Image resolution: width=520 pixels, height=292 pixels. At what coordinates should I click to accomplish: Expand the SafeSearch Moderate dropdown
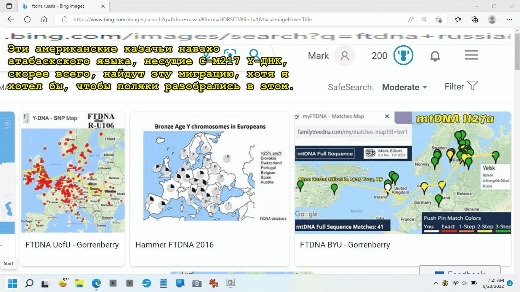click(x=405, y=87)
